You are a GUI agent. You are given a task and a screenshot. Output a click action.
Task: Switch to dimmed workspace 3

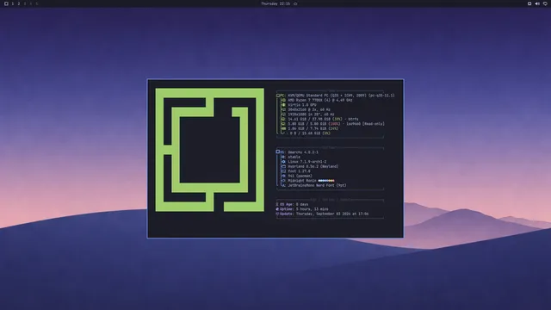click(x=25, y=3)
